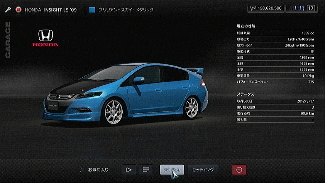The image size is (325, 183).
Task: Click the パフォーマンスポイント 375 row
Action: [275, 82]
